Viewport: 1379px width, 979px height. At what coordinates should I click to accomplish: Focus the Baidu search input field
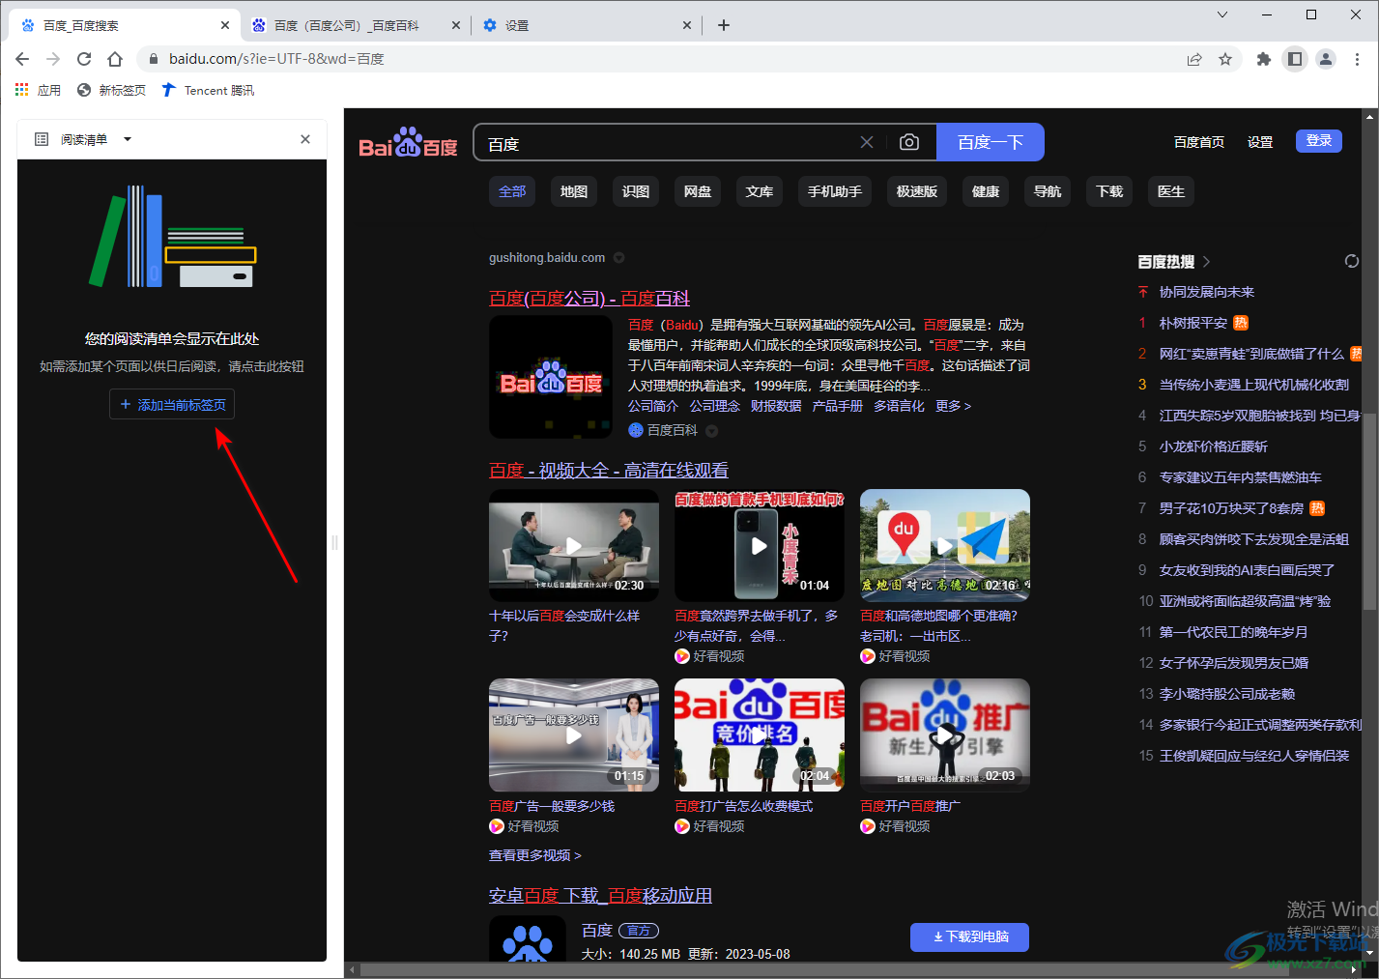coord(667,143)
